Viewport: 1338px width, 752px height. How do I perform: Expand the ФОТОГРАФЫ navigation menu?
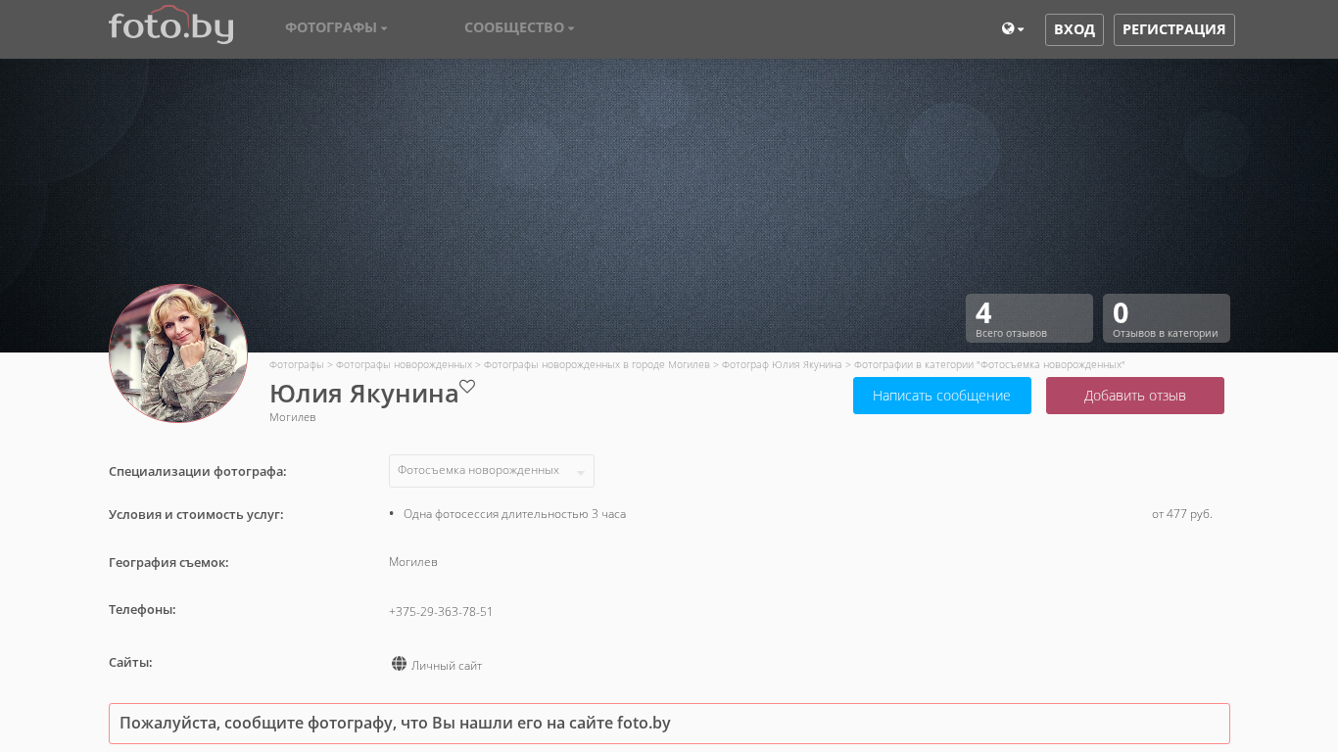[336, 27]
